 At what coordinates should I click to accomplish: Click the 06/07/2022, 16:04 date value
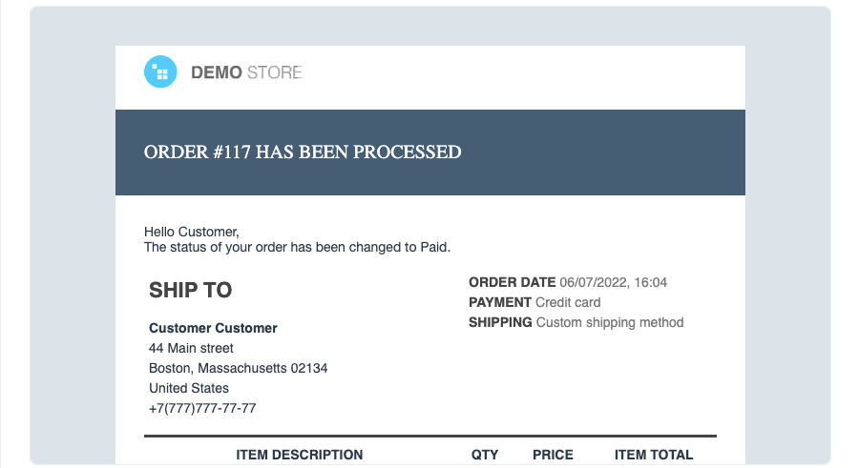pos(613,282)
